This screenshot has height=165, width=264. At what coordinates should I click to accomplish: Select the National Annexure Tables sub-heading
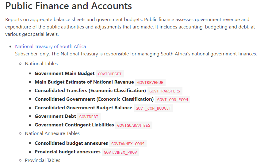[52, 133]
